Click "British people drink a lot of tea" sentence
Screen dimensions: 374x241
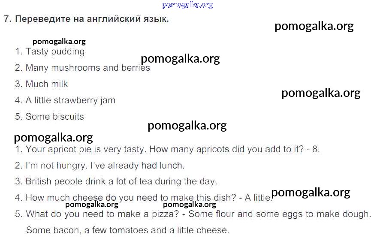tap(116, 181)
